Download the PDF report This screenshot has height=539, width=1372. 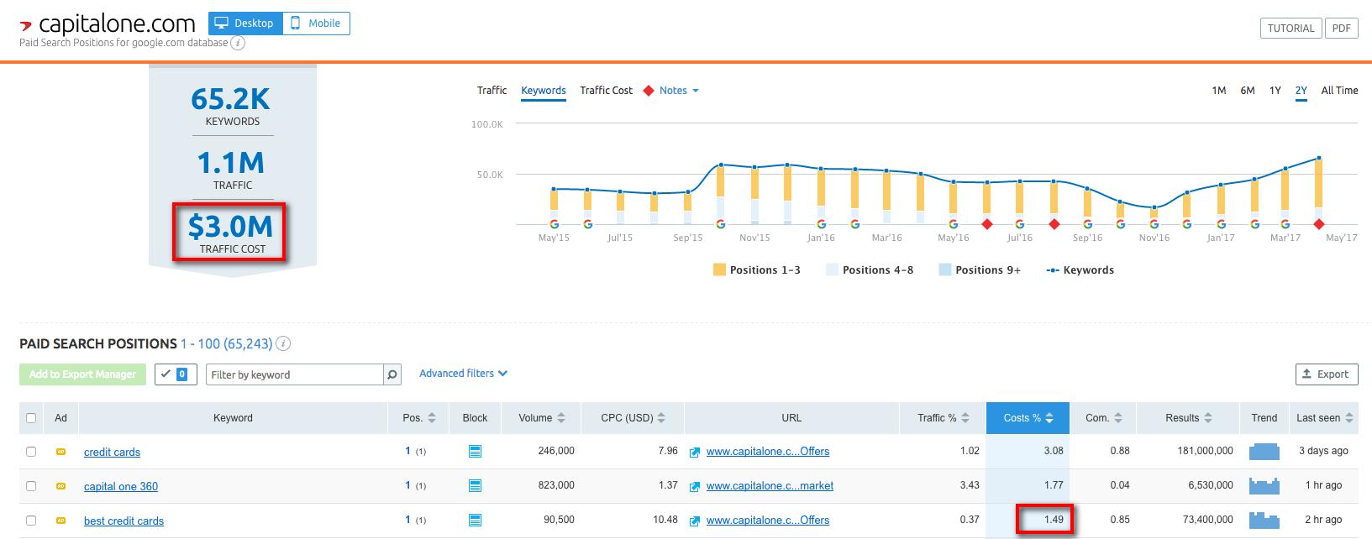tap(1342, 28)
